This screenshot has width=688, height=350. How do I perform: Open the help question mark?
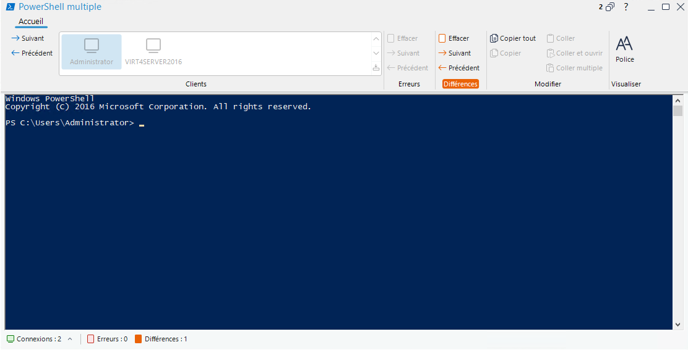626,7
